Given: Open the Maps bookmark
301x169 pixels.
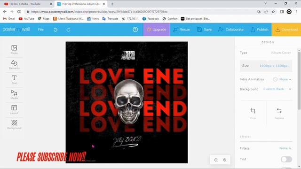Looking at the screenshot, I should [x=44, y=19].
